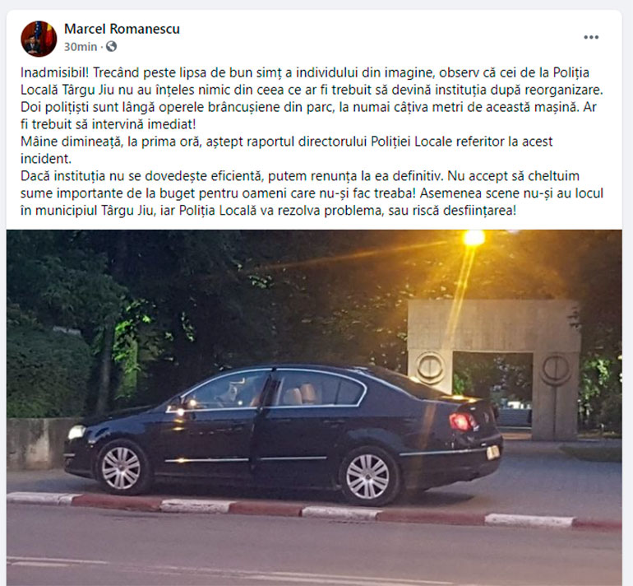633x586 pixels.
Task: Click the car's front headlight
Action: tap(76, 431)
